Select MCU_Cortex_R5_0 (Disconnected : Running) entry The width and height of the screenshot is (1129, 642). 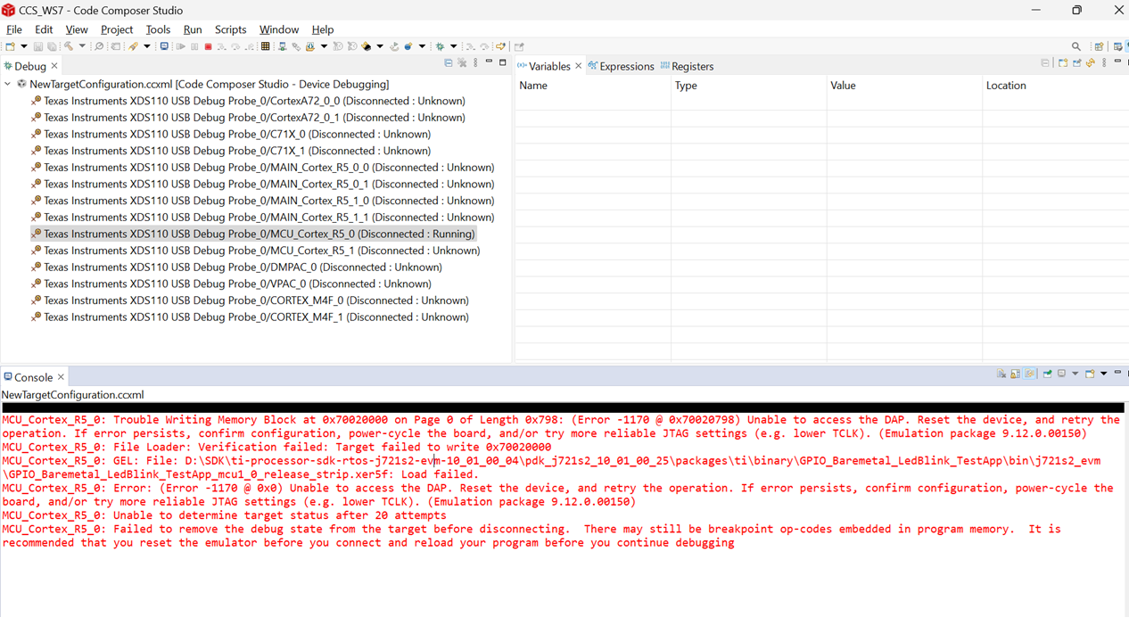[253, 234]
